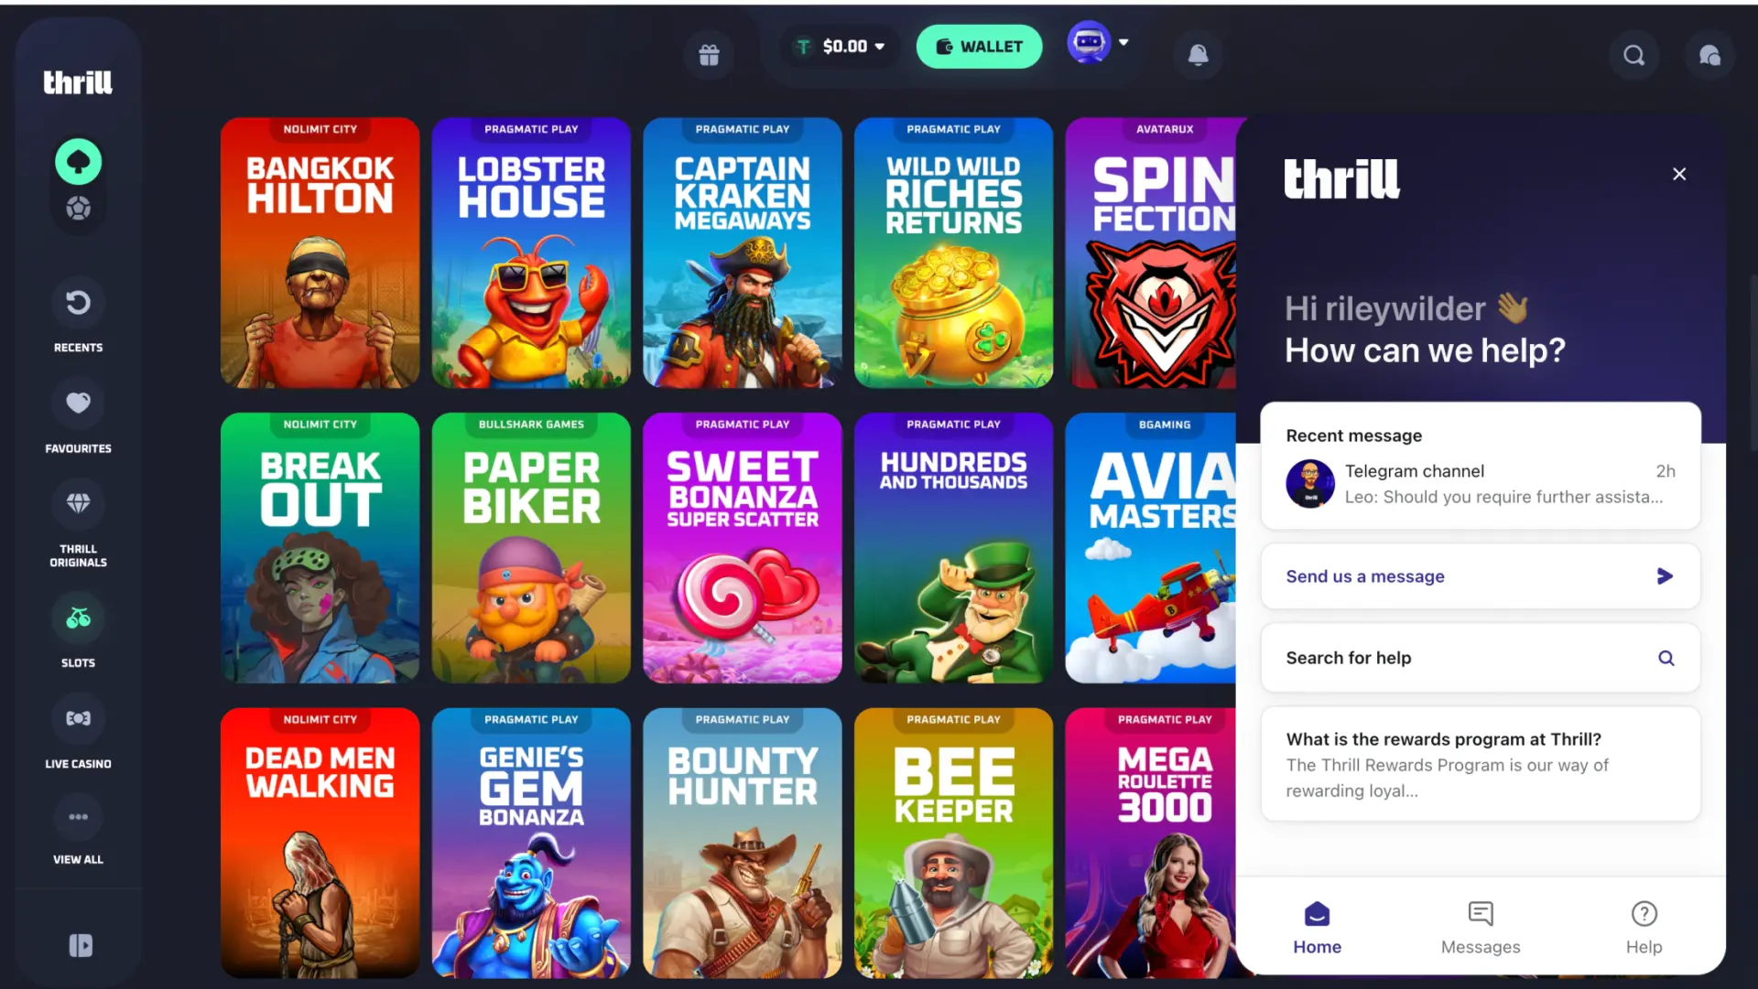Open the notifications bell
The image size is (1758, 989).
(x=1198, y=55)
